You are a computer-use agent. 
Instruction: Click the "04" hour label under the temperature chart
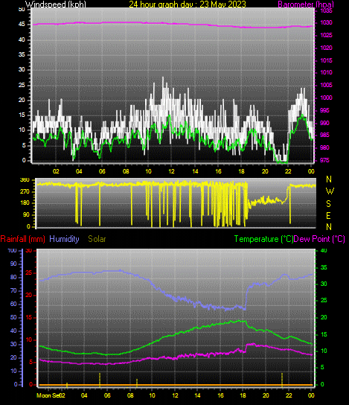84,395
